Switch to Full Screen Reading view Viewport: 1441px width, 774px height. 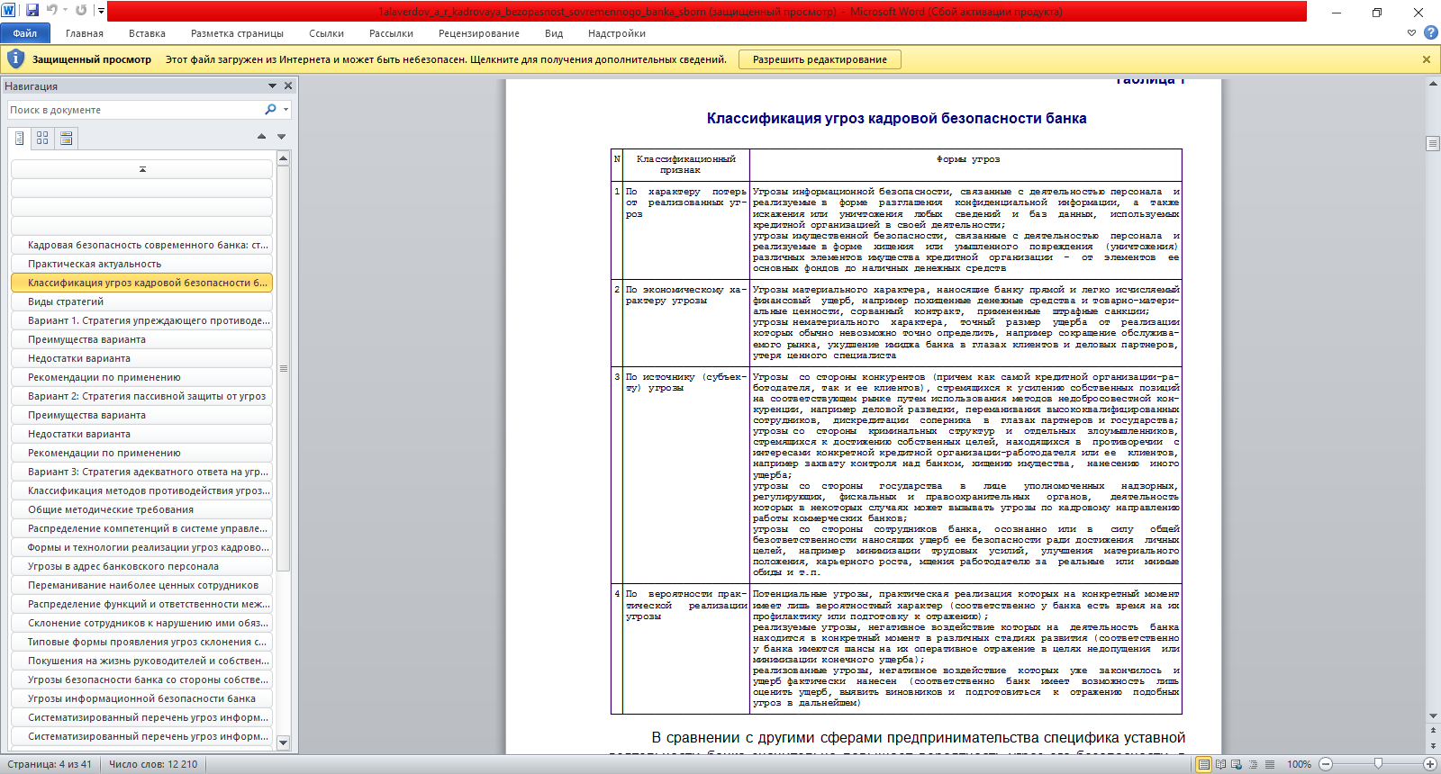click(x=1220, y=764)
